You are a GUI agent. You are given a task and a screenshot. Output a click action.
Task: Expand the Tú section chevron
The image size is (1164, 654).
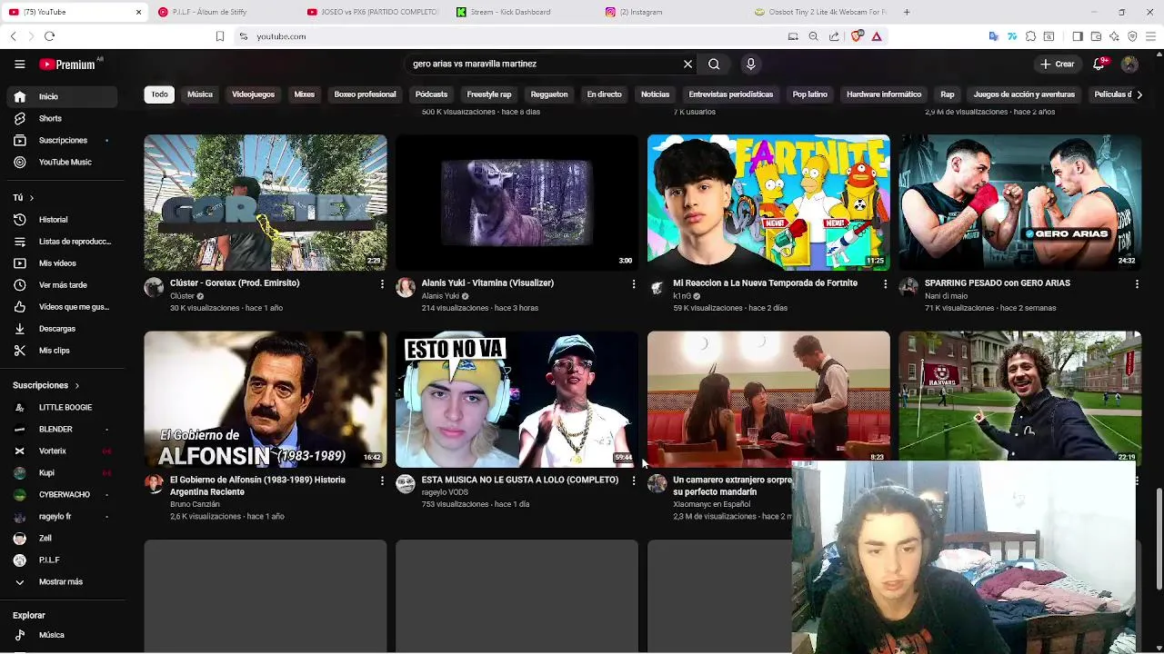click(31, 198)
